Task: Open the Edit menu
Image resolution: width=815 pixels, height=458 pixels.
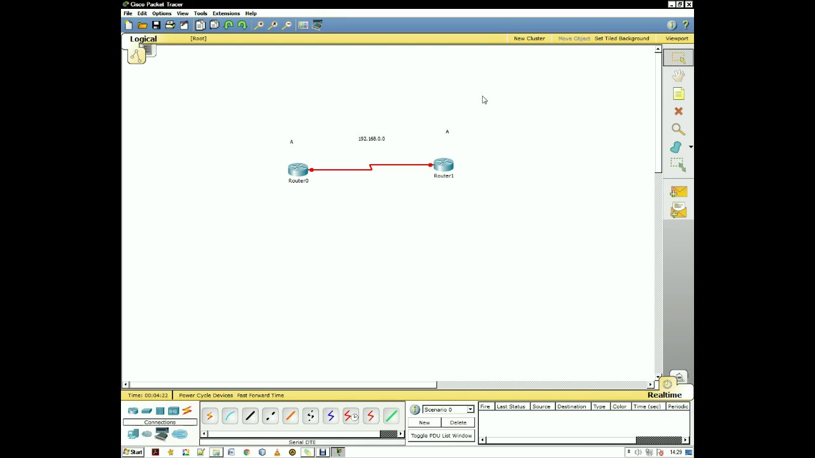Action: click(x=142, y=13)
